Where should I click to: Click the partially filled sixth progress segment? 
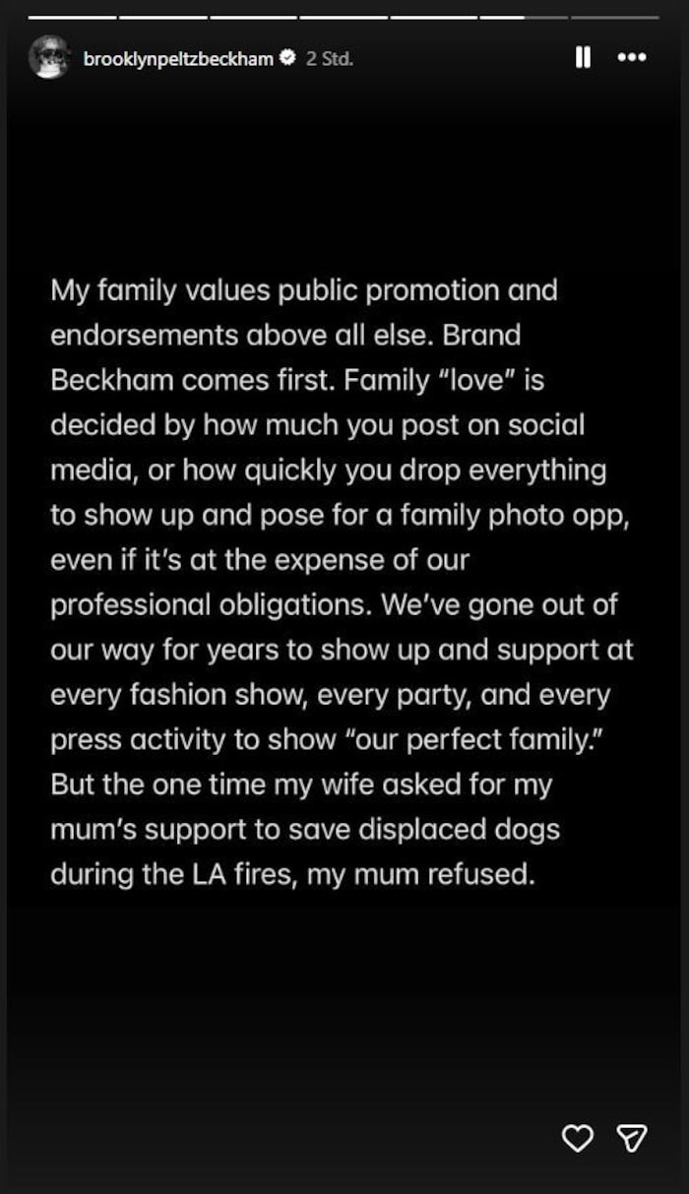524,18
